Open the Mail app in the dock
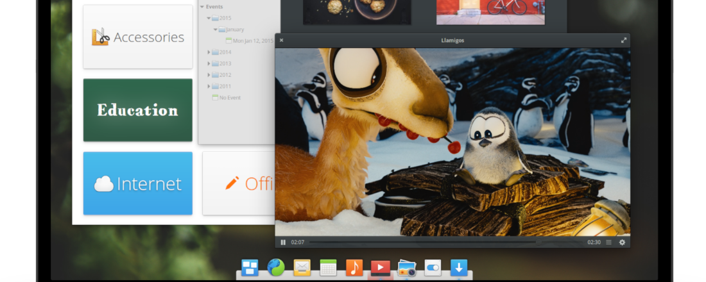The image size is (706, 282). point(302,268)
